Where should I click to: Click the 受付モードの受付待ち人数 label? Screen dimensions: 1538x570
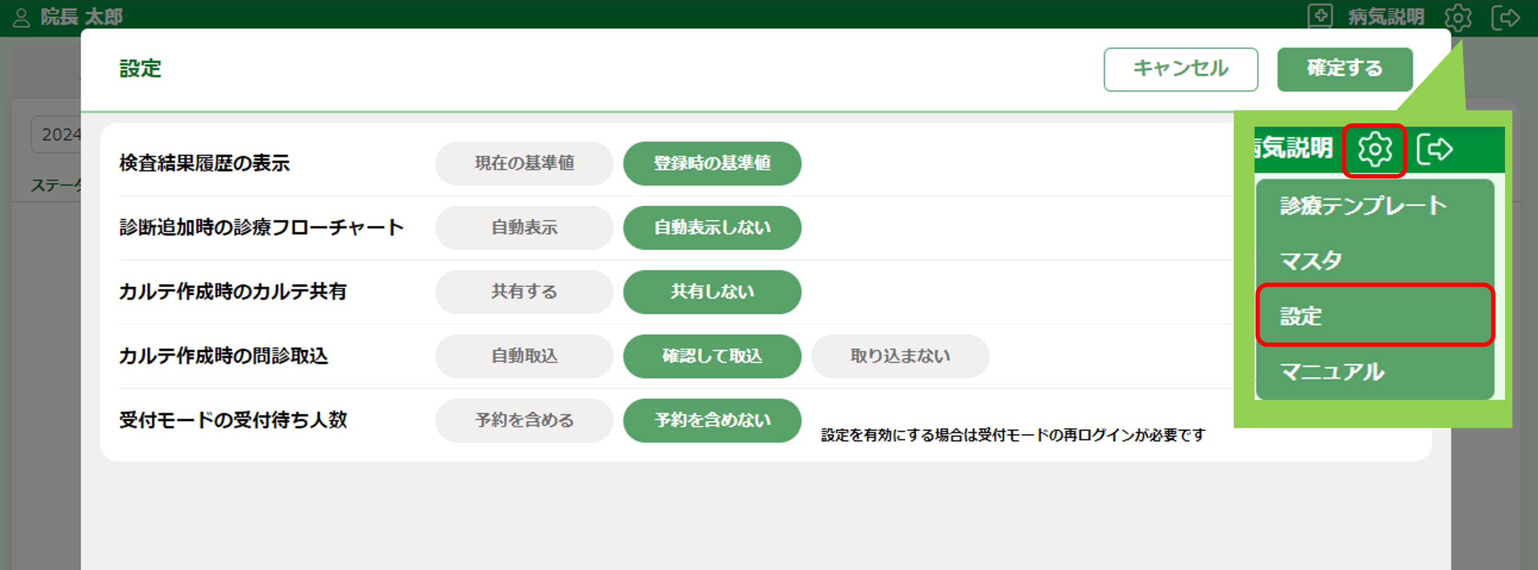click(x=233, y=420)
